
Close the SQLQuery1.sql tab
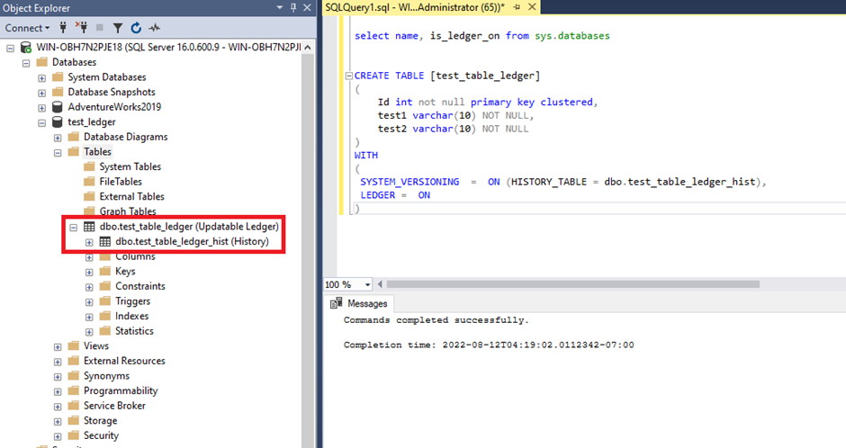[x=532, y=7]
